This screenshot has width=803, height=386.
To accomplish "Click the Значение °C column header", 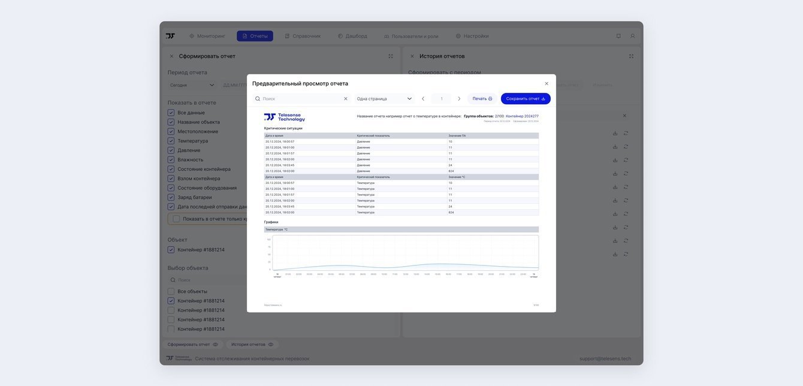I will point(457,177).
